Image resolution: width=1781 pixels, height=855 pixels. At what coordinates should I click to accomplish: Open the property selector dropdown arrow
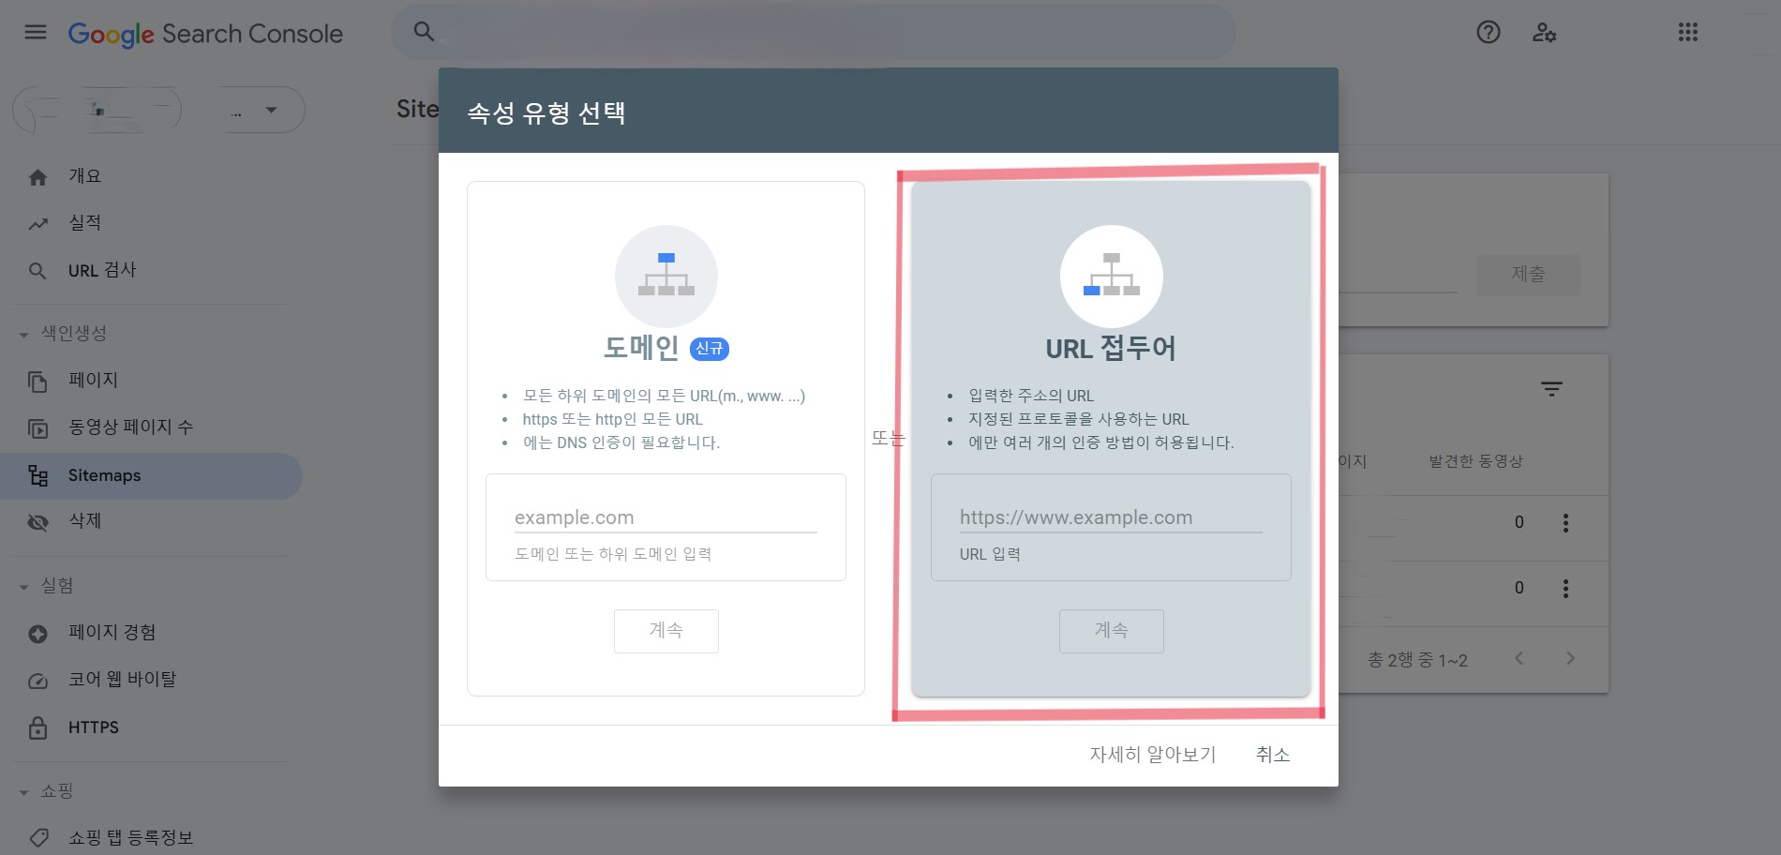271,110
